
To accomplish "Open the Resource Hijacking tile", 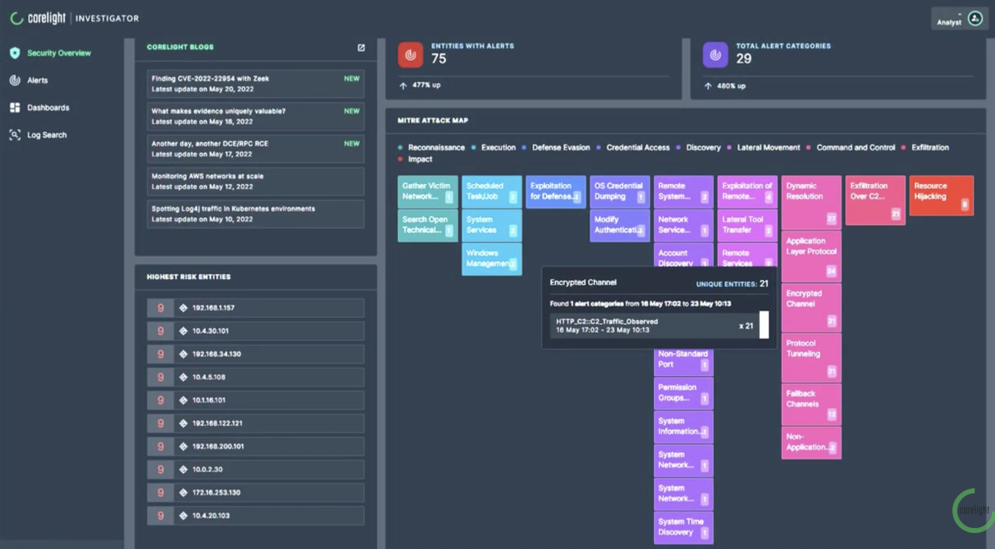I will point(941,196).
